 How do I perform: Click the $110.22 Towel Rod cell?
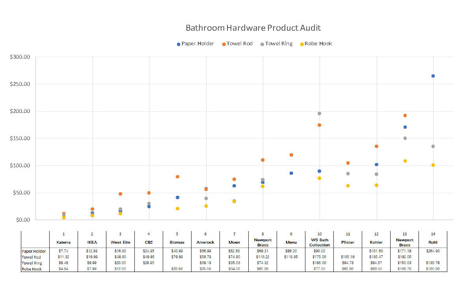tap(262, 257)
